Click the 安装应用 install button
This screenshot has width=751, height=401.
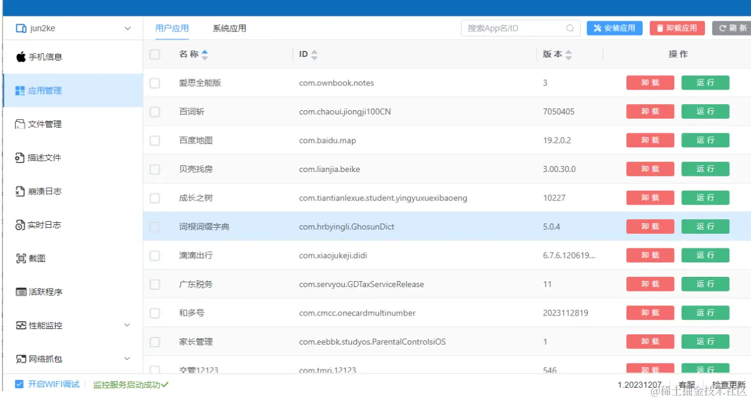point(615,28)
